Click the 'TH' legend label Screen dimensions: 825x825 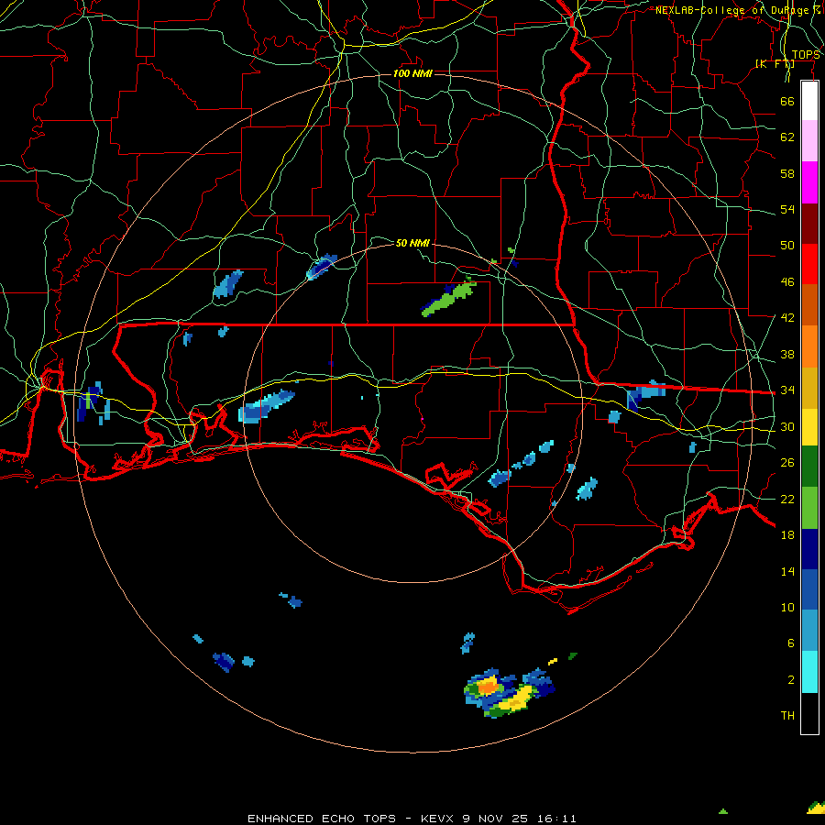tap(787, 716)
